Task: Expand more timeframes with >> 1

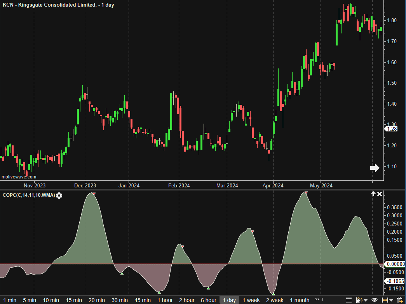Action: [x=319, y=300]
